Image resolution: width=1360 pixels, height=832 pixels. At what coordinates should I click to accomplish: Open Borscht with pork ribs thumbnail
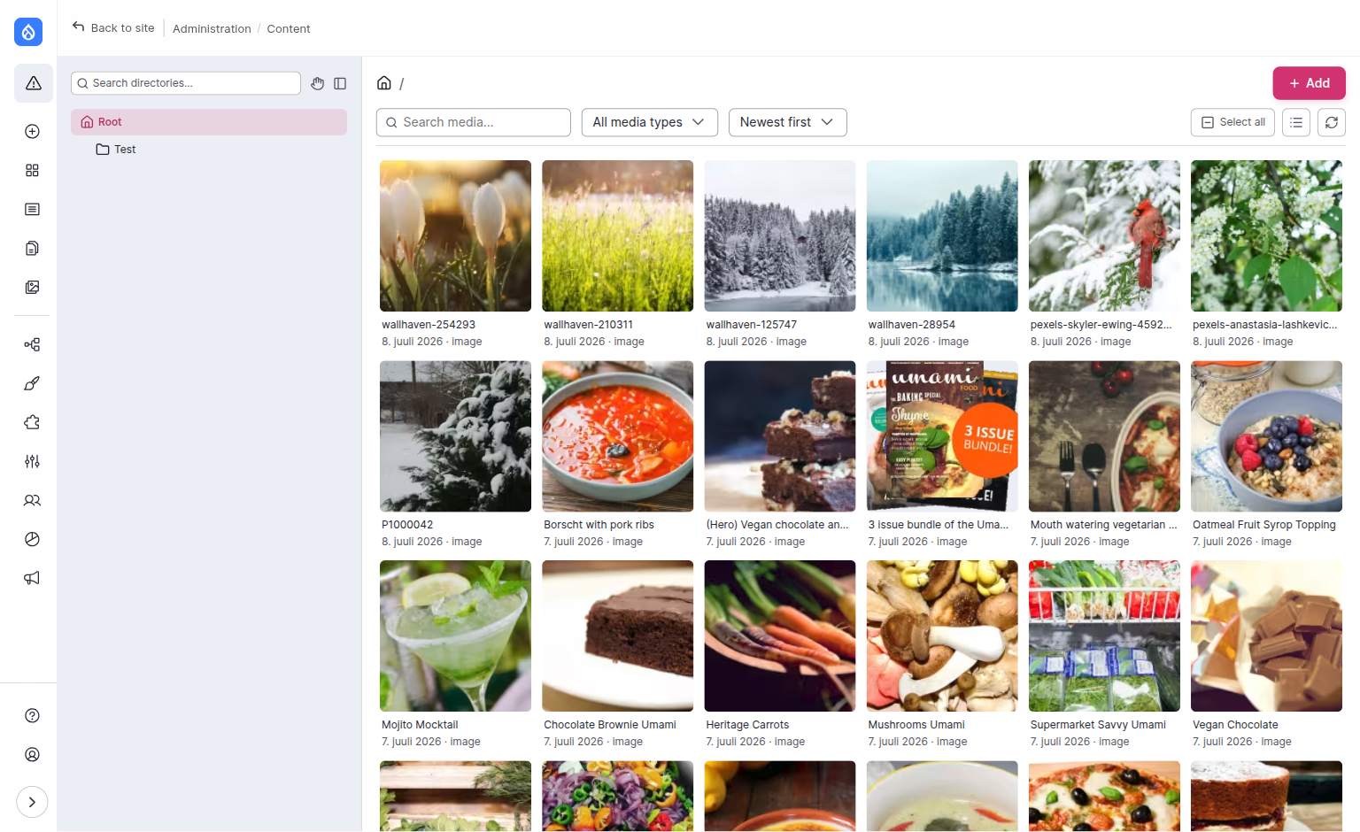(618, 435)
